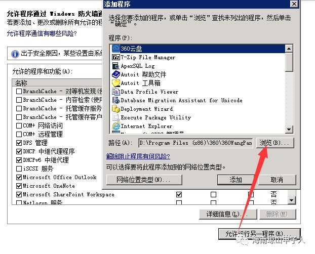Viewport: 315px width, 254px height.
Task: Click the 名称 column header
Action: tap(57, 82)
